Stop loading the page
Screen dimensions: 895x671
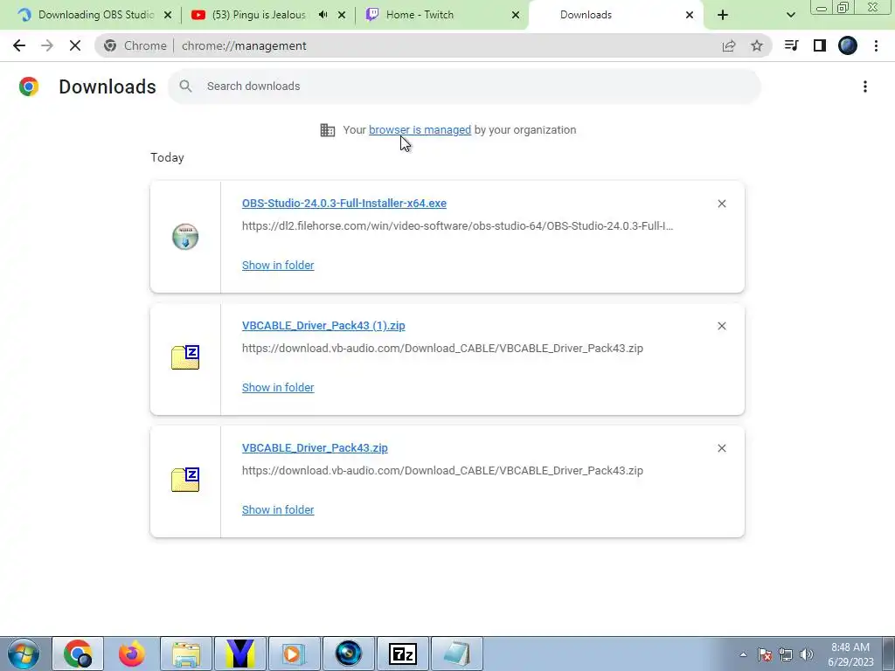click(75, 45)
